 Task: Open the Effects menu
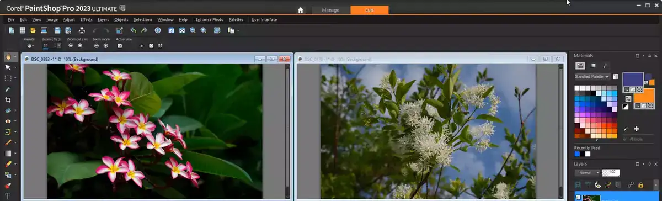click(x=86, y=19)
